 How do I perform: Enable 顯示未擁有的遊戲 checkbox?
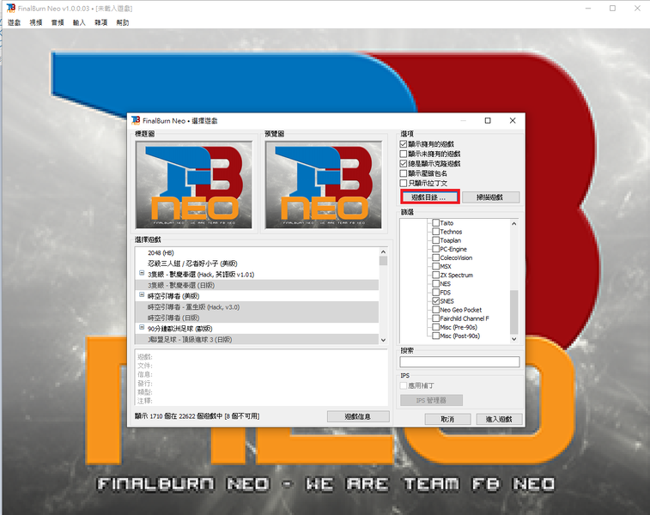pyautogui.click(x=404, y=154)
